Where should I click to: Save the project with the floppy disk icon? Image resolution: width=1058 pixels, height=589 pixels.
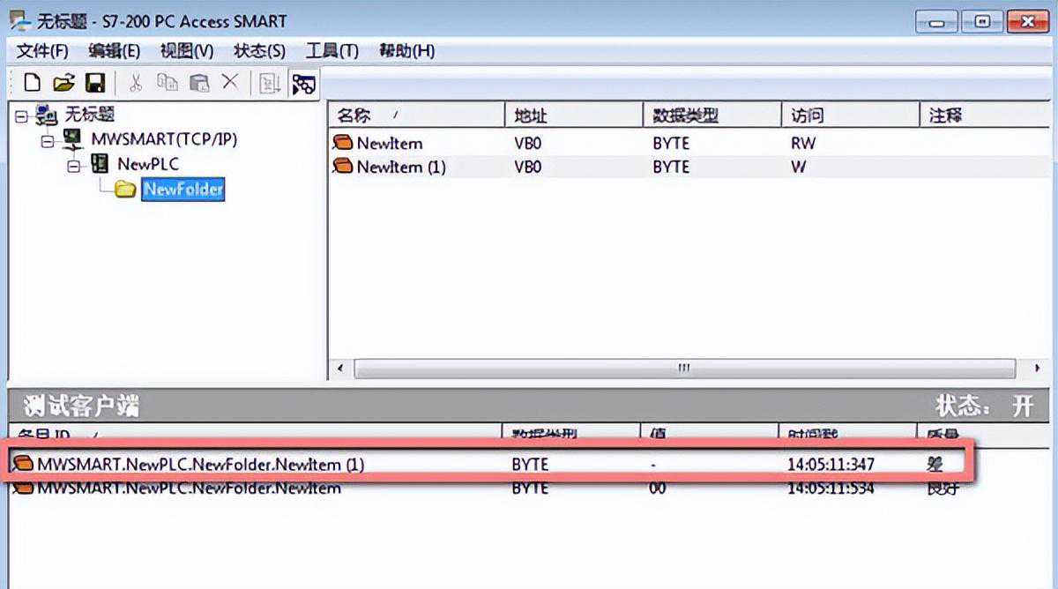[94, 83]
